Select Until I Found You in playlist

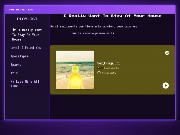click(26, 48)
